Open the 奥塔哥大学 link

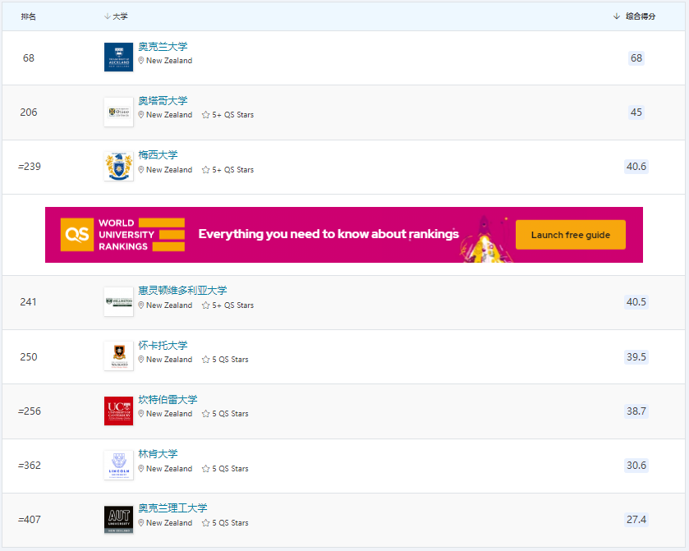[x=163, y=101]
